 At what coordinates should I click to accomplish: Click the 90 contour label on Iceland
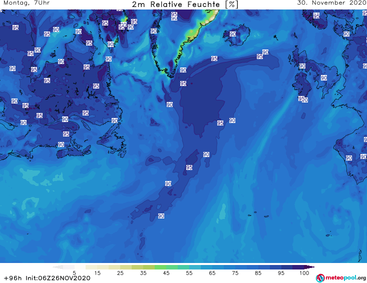coord(233,34)
